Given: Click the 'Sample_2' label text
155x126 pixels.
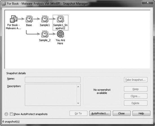Looking at the screenshot, I should point(45,40).
